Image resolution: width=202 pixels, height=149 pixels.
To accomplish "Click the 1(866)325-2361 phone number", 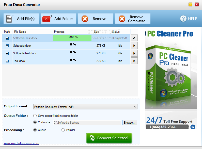I will pos(163,127).
